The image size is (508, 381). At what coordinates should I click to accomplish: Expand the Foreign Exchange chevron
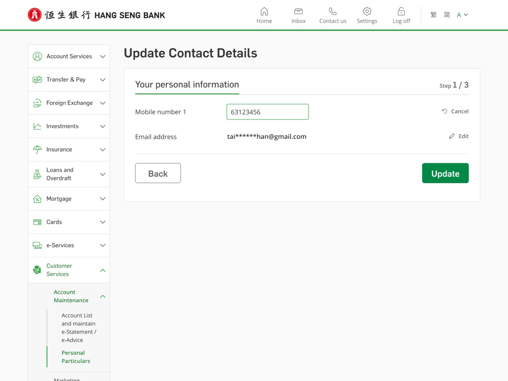click(103, 103)
